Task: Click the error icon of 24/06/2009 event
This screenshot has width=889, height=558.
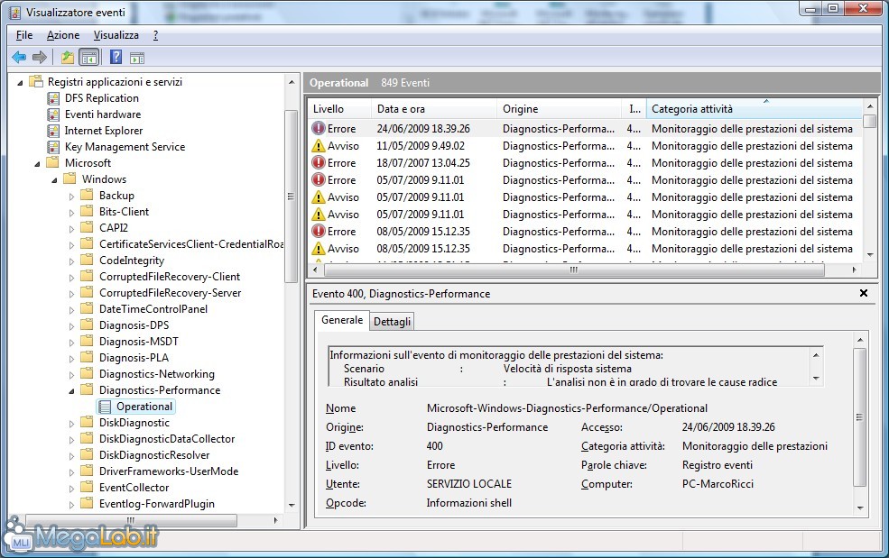Action: [x=319, y=129]
